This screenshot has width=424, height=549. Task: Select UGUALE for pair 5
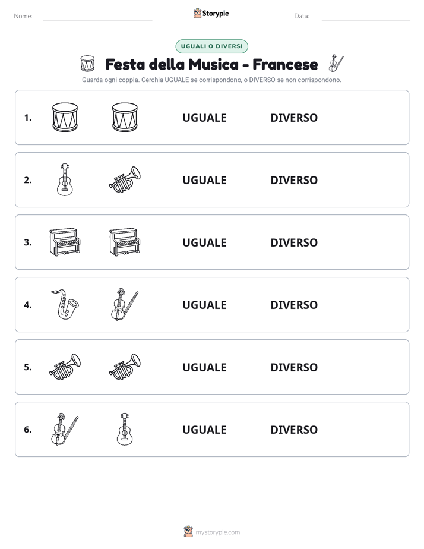205,367
